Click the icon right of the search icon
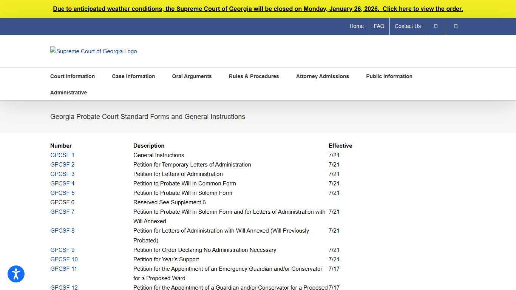 [x=456, y=26]
